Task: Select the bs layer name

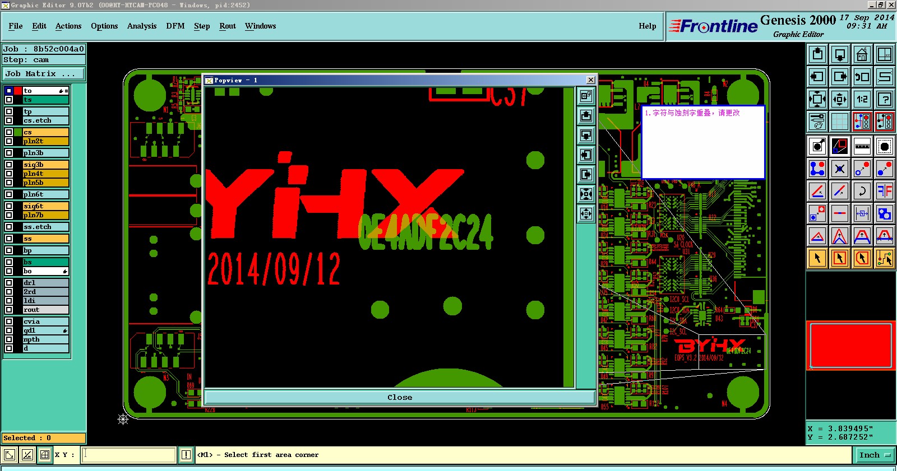Action: coord(46,262)
